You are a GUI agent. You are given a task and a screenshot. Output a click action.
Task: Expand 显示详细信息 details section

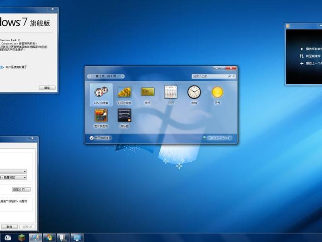pyautogui.click(x=100, y=138)
